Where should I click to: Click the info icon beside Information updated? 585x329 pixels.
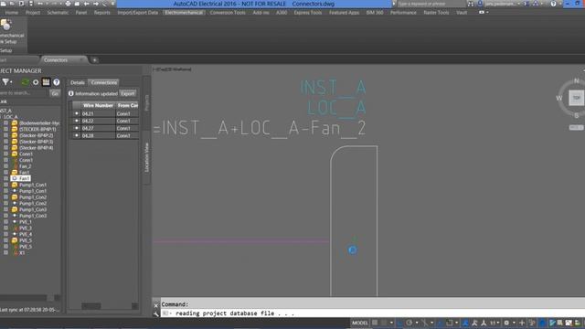pyautogui.click(x=71, y=93)
